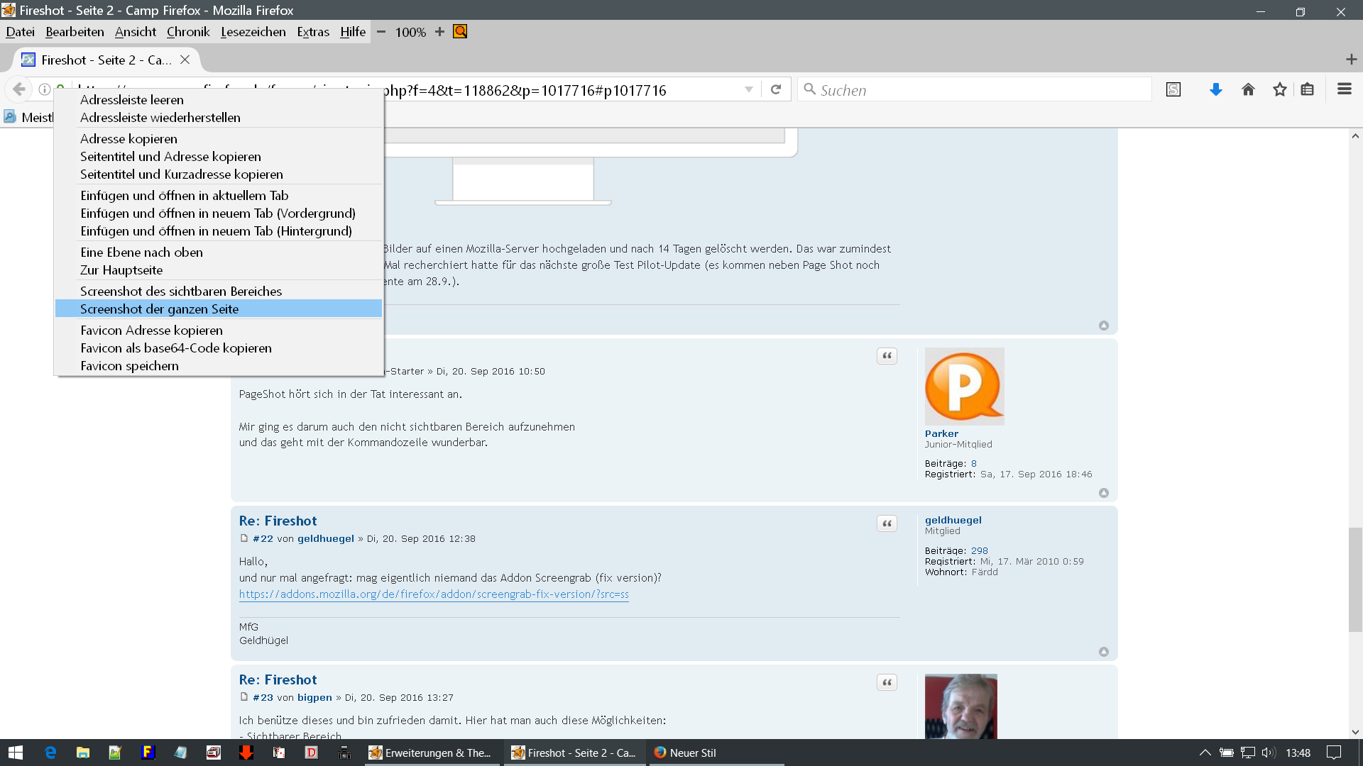
Task: Click the page vertical scrollbar thumb
Action: click(1355, 579)
